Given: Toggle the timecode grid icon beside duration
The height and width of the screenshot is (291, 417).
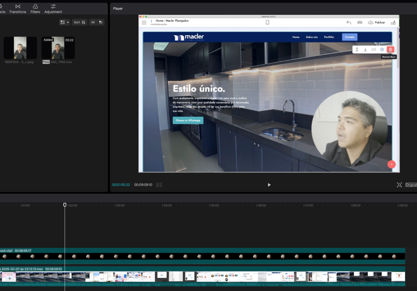Looking at the screenshot, I should pyautogui.click(x=159, y=185).
